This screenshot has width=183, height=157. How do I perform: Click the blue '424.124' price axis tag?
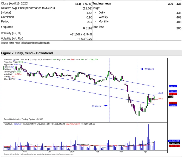tap(173, 91)
